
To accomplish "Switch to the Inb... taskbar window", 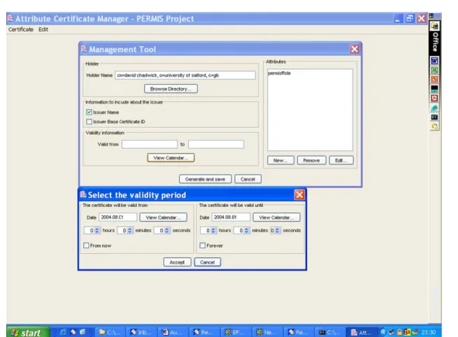I will (141, 332).
